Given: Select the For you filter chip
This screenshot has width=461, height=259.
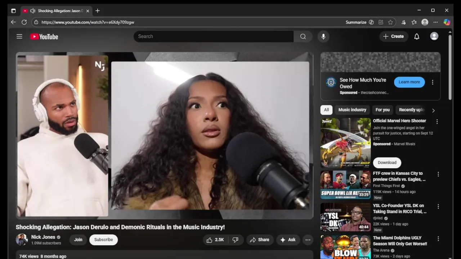Looking at the screenshot, I should tap(382, 110).
